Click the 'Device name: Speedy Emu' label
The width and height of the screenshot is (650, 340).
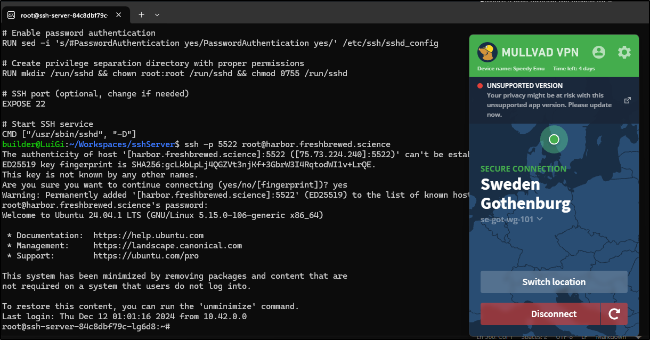tap(510, 69)
